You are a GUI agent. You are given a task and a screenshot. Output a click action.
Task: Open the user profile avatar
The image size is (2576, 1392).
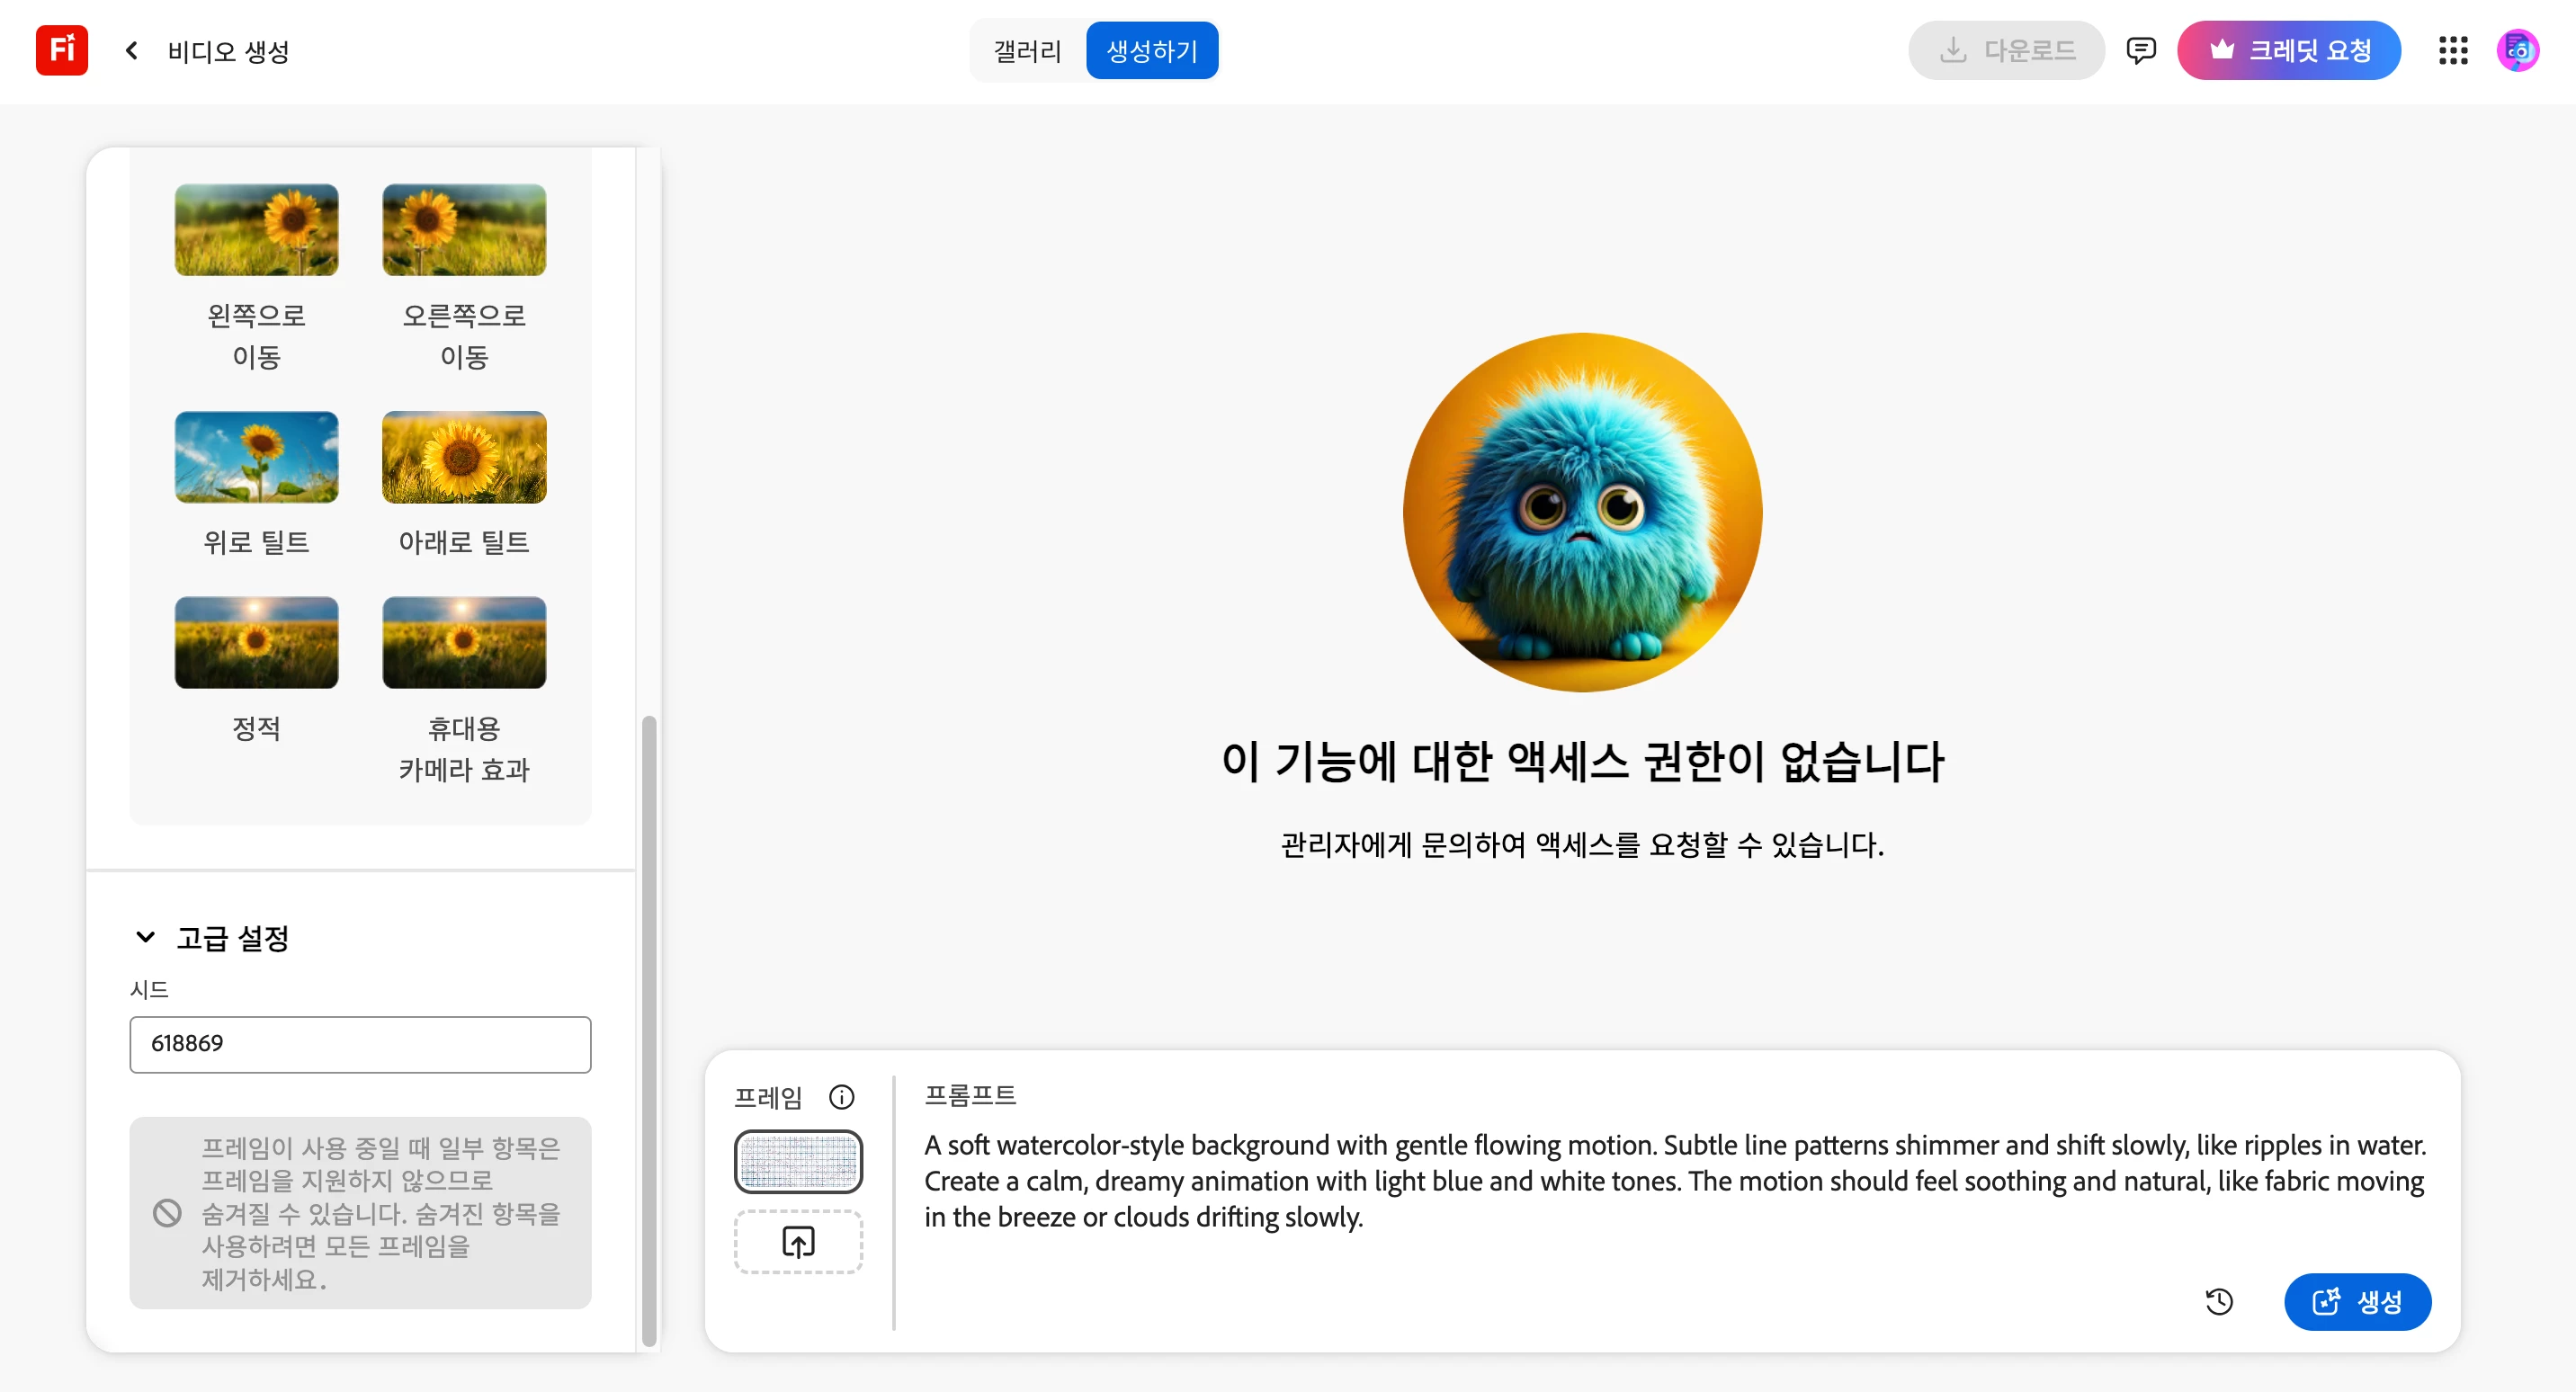point(2517,50)
